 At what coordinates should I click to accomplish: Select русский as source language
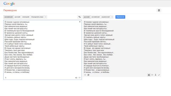17,17
